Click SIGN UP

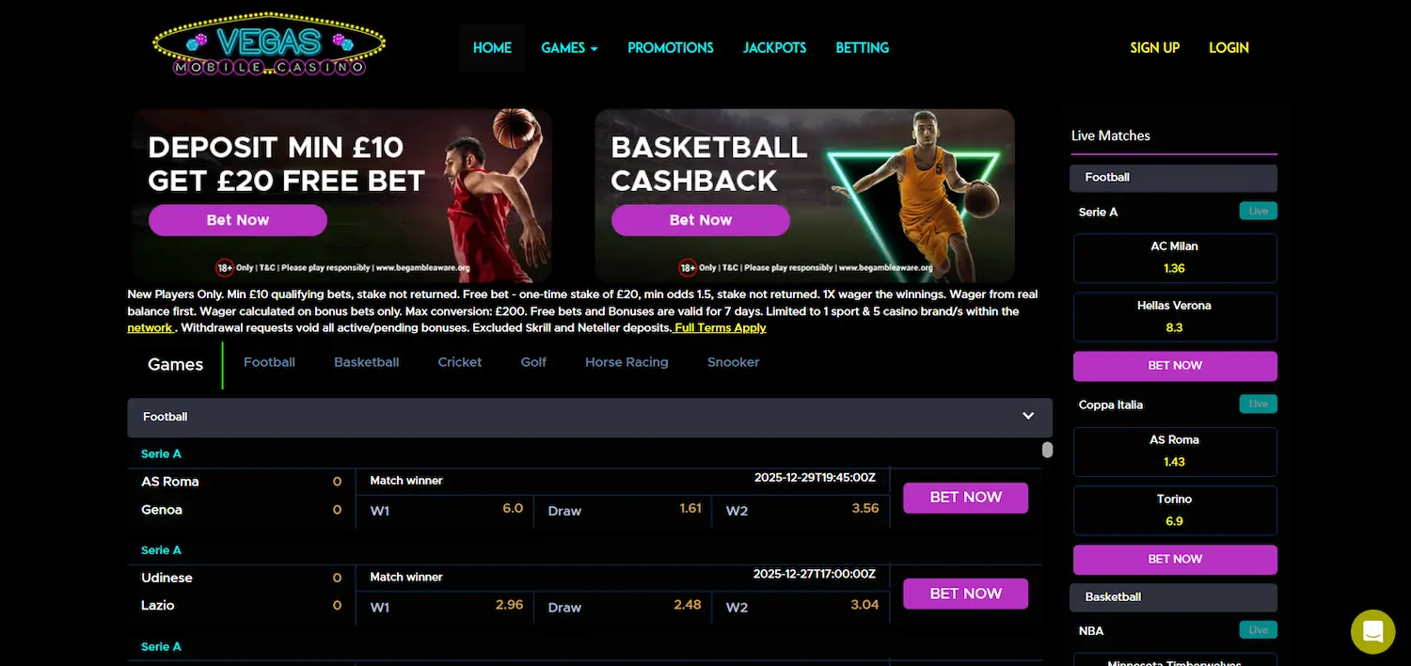click(x=1154, y=47)
